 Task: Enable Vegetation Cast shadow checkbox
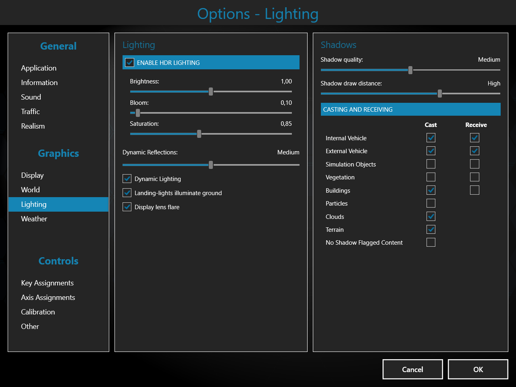431,177
